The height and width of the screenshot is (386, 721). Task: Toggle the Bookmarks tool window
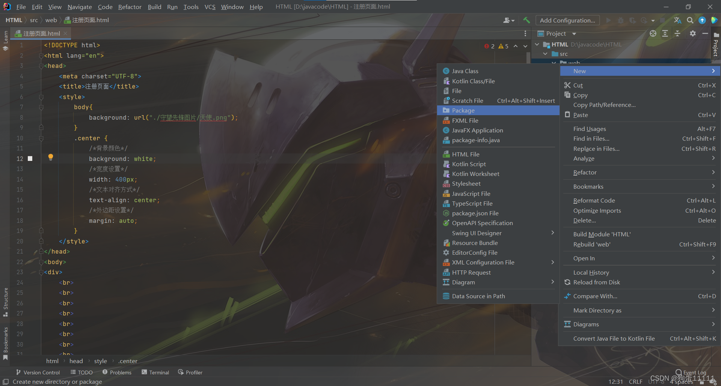tap(6, 344)
